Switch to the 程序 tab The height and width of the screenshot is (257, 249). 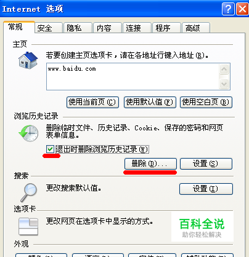(166, 28)
